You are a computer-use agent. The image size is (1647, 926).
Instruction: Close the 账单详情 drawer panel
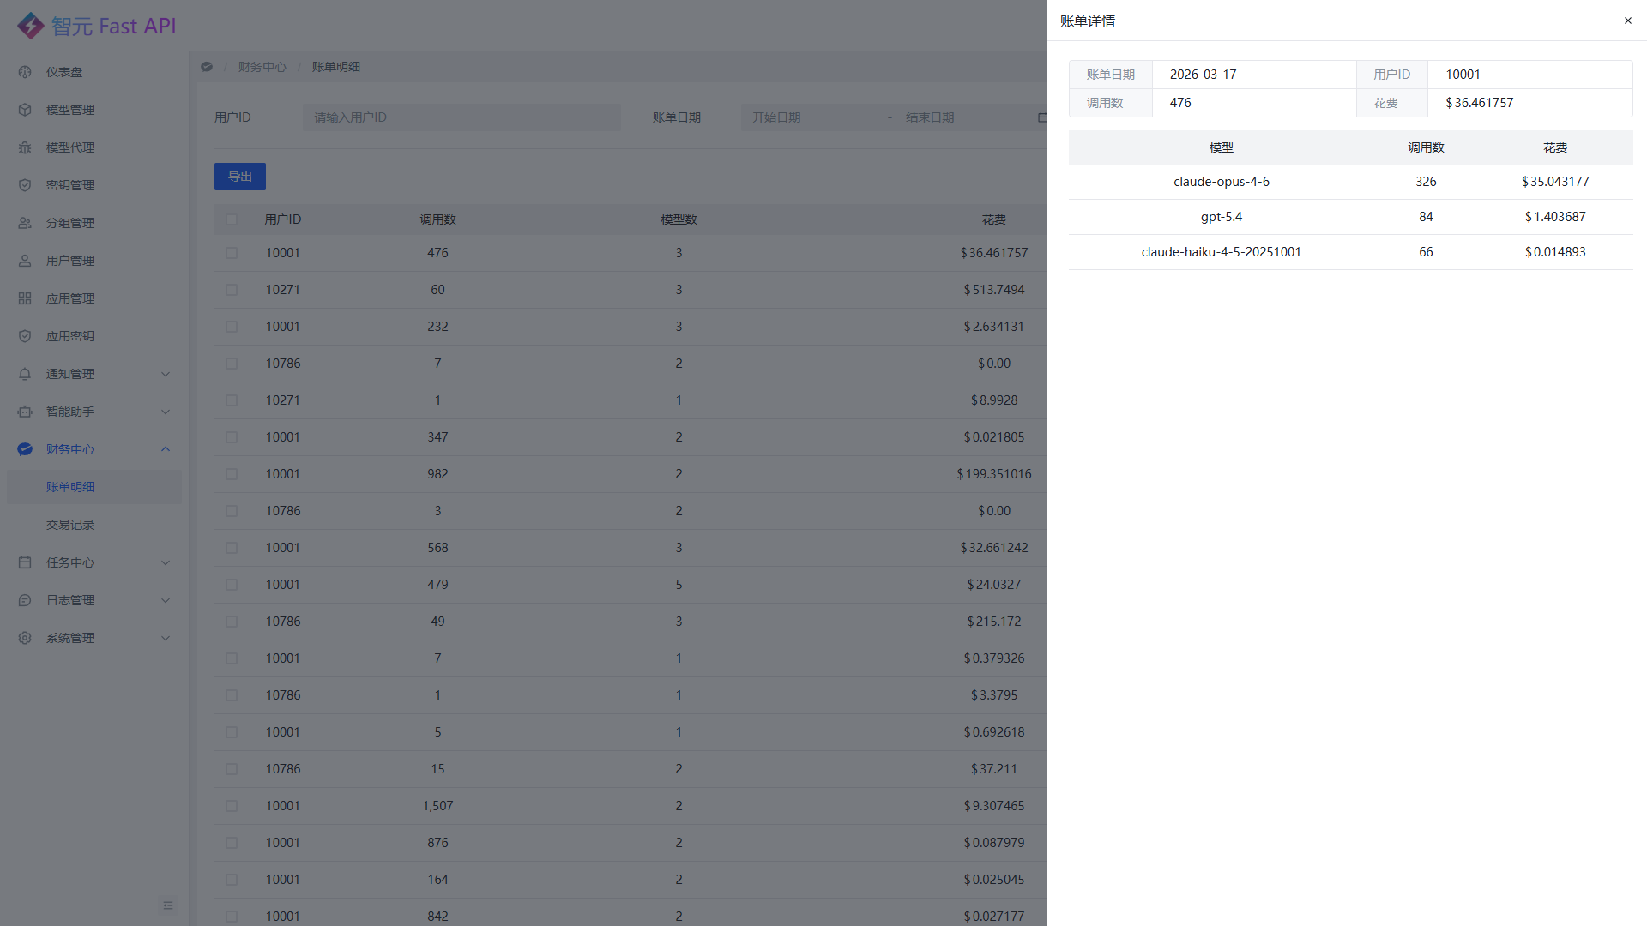1627,21
